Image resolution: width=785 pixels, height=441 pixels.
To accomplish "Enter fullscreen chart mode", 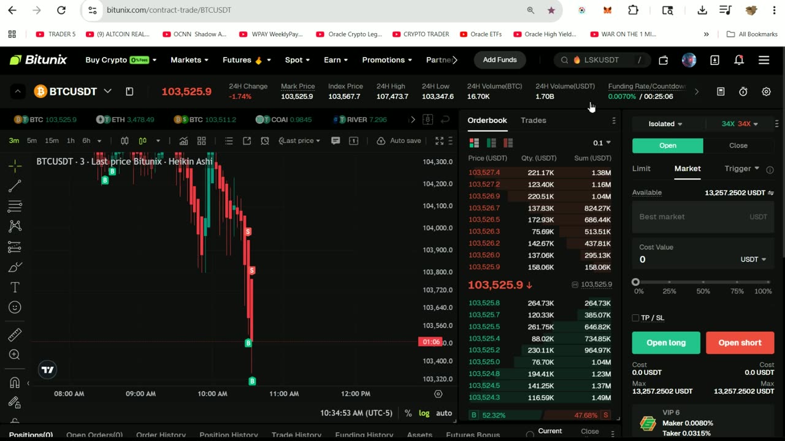I will point(439,141).
